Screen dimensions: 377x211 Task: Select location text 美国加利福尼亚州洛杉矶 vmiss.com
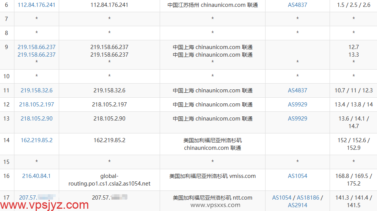(x=212, y=176)
